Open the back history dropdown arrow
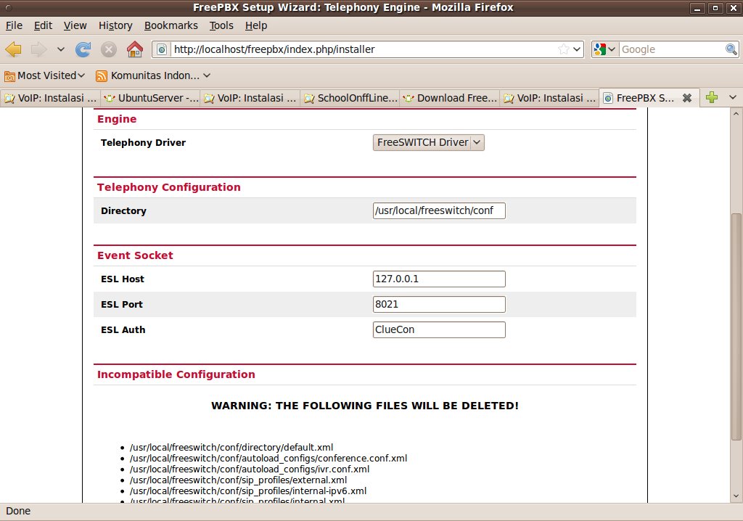This screenshot has width=743, height=521. coord(60,49)
